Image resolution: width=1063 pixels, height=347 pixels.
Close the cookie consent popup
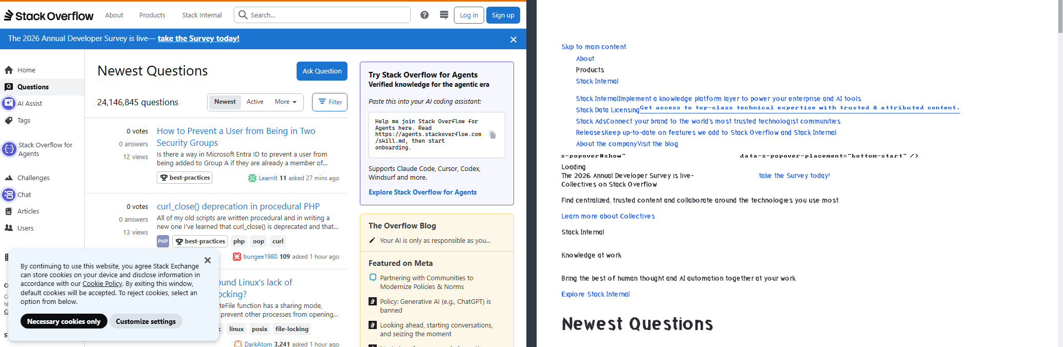(208, 260)
